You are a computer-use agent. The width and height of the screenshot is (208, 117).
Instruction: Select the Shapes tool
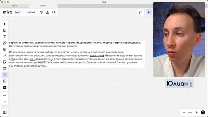(5, 43)
